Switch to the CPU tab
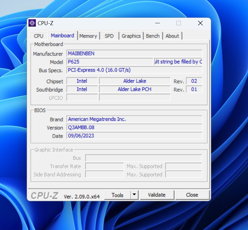 tap(39, 36)
